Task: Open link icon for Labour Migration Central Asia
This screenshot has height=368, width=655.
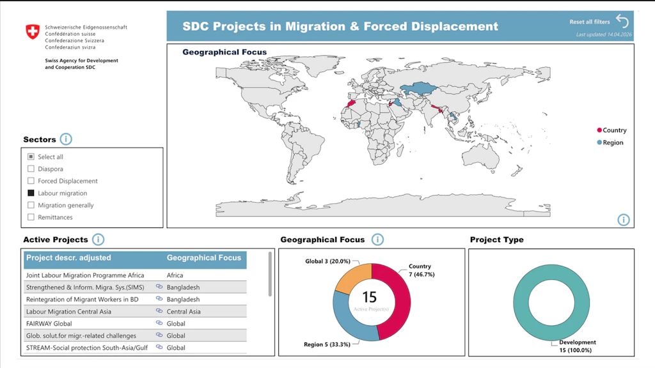Action: click(159, 311)
